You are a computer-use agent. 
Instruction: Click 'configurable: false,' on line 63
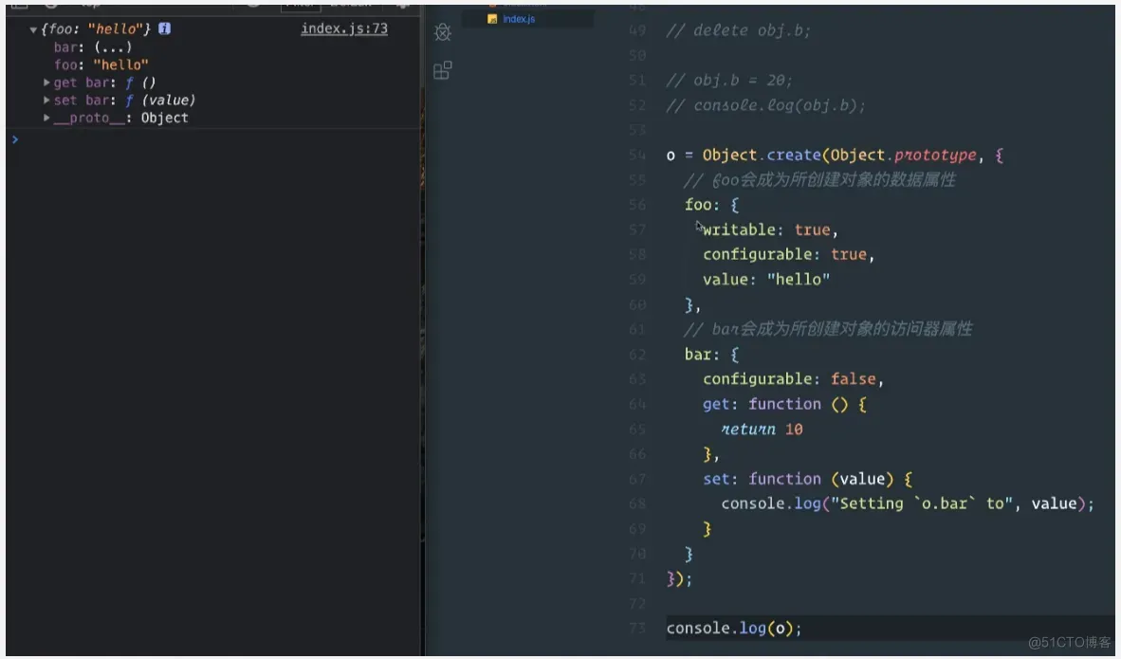point(793,379)
